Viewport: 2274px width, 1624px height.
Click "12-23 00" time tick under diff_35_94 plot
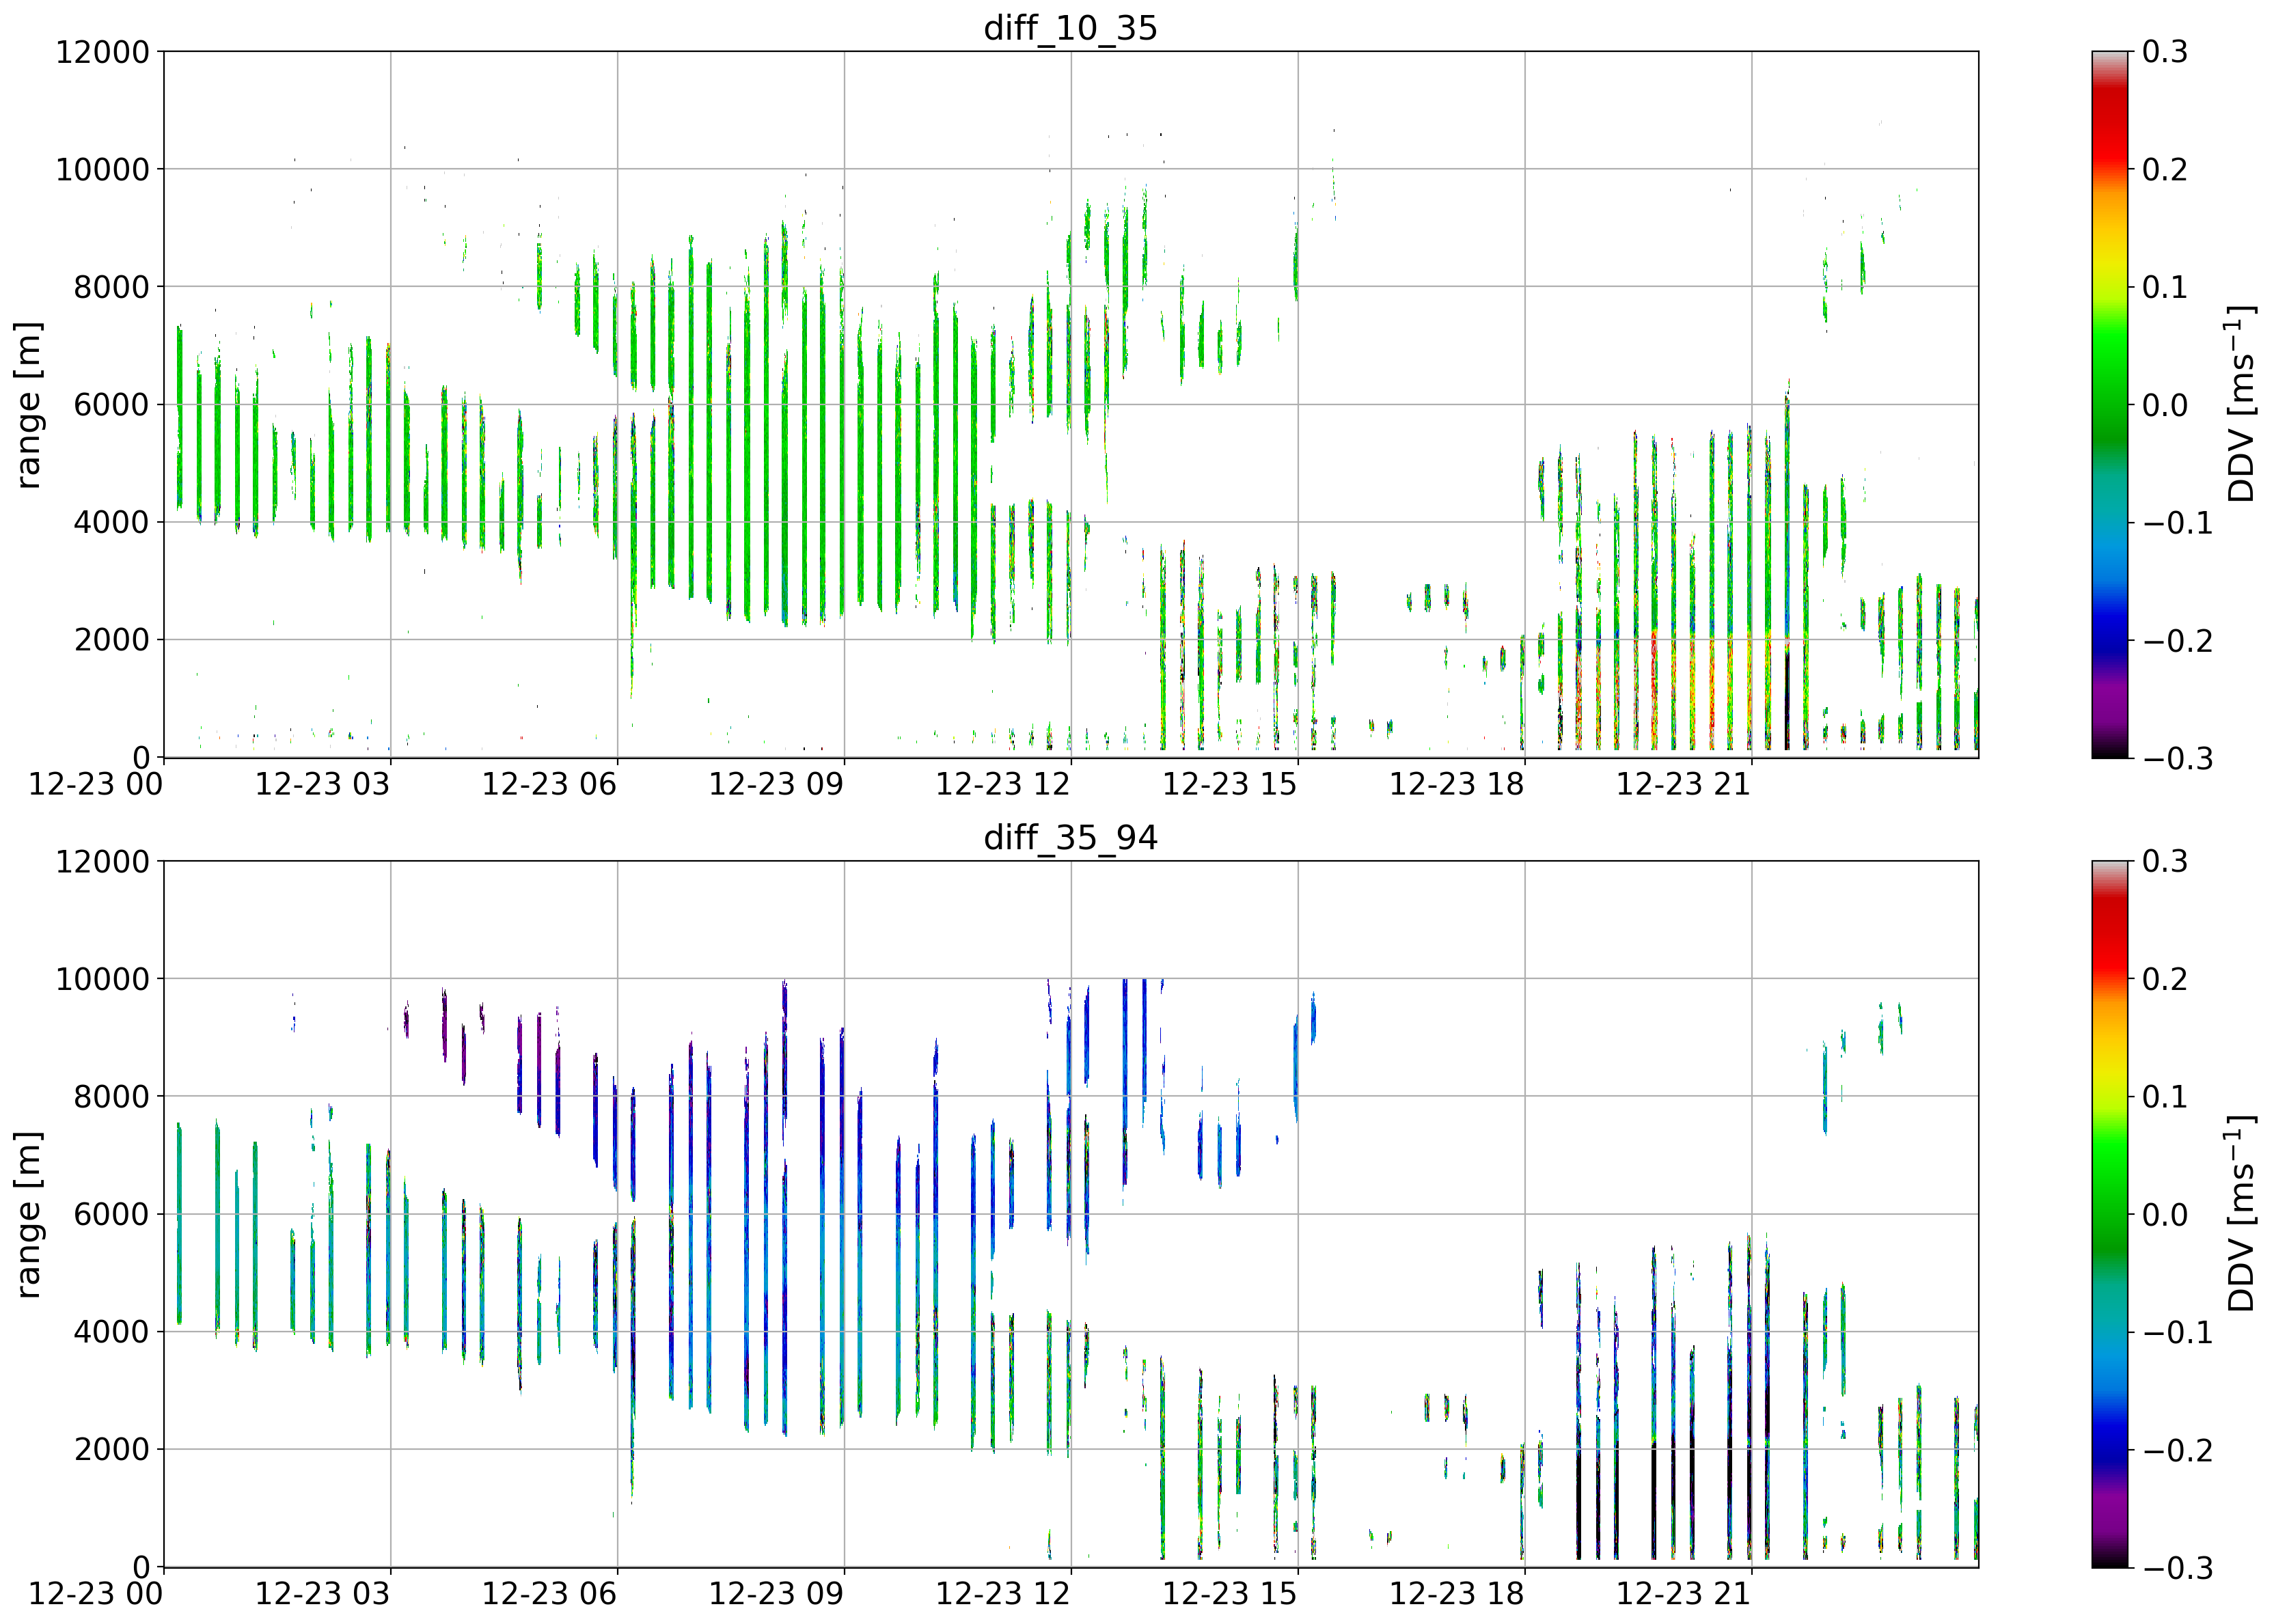click(96, 1595)
